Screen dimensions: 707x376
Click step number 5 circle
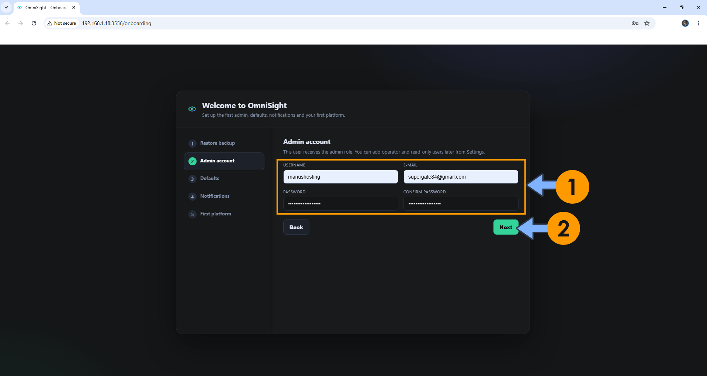(x=193, y=214)
